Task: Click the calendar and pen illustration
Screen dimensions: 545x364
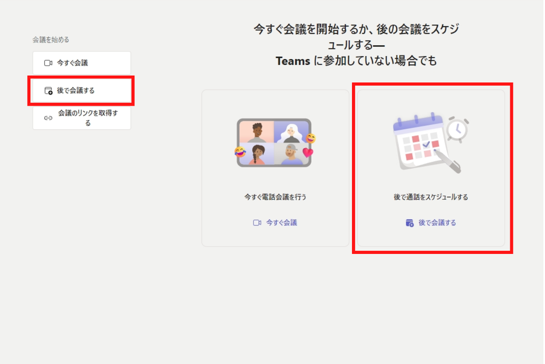Action: (x=426, y=143)
